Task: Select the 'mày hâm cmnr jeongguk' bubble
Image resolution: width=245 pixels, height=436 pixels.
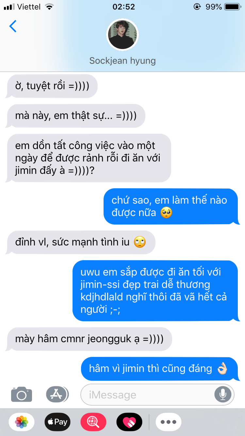Action: 89,339
